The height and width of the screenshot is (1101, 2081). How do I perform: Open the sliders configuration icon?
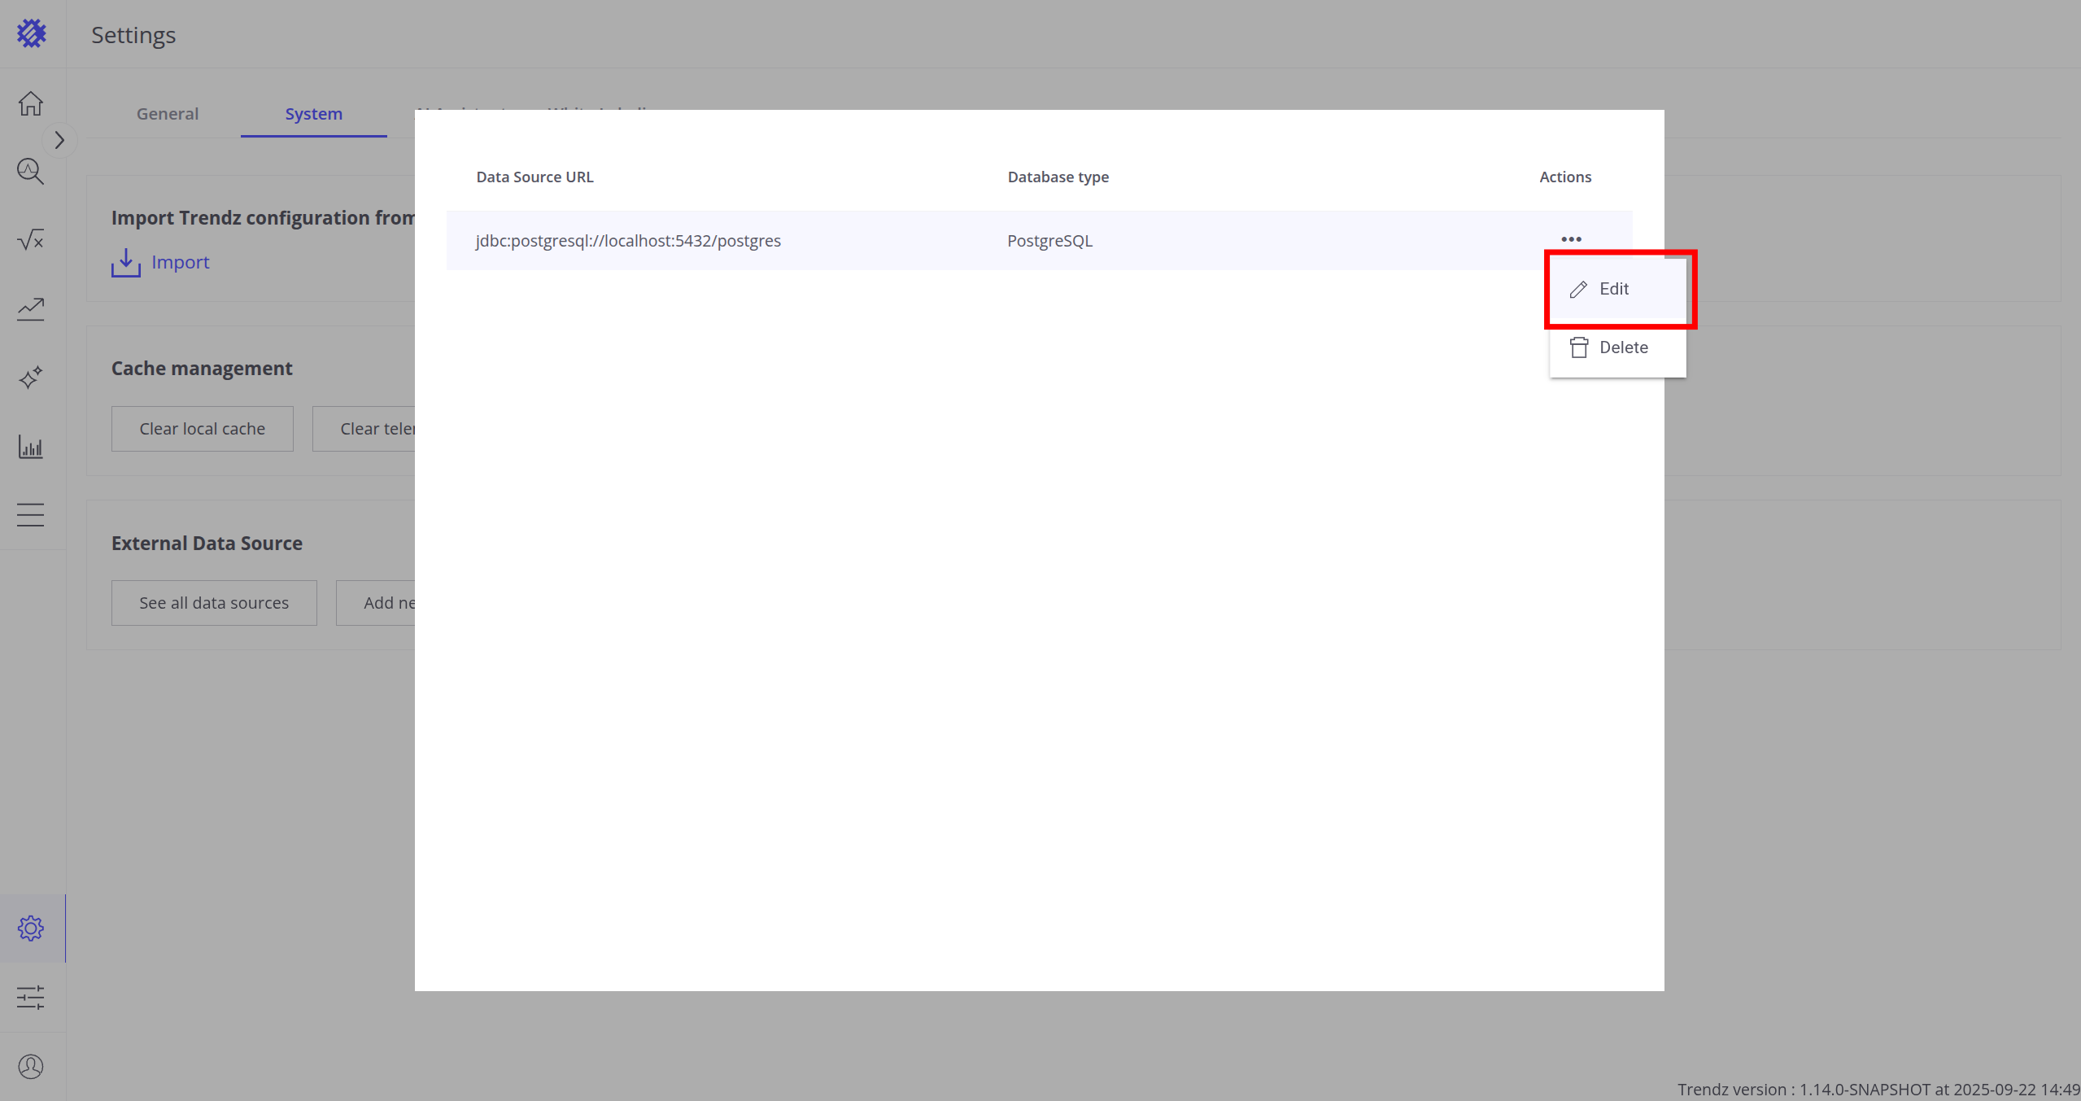click(x=31, y=998)
